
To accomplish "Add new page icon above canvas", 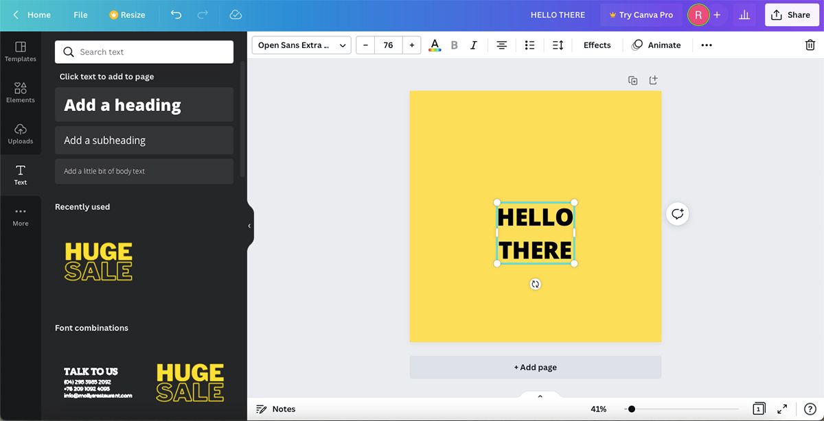I will click(x=653, y=80).
